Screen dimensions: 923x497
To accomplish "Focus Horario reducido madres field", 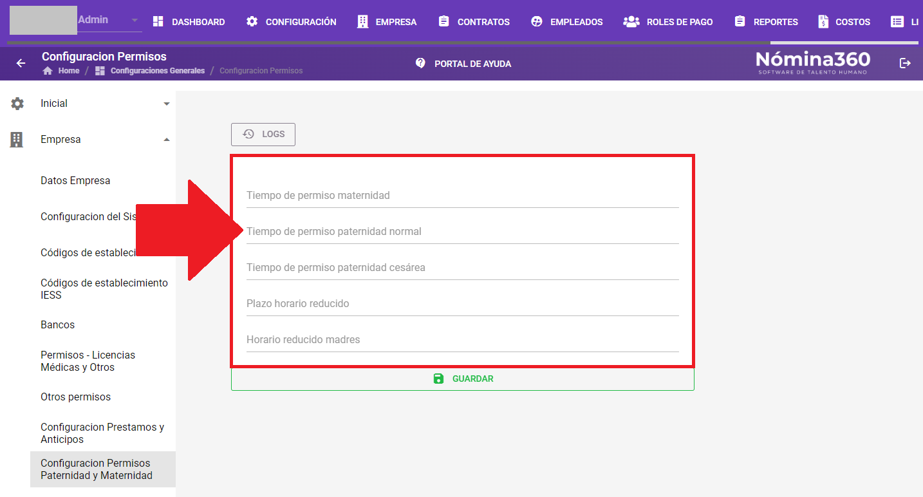I will point(463,340).
